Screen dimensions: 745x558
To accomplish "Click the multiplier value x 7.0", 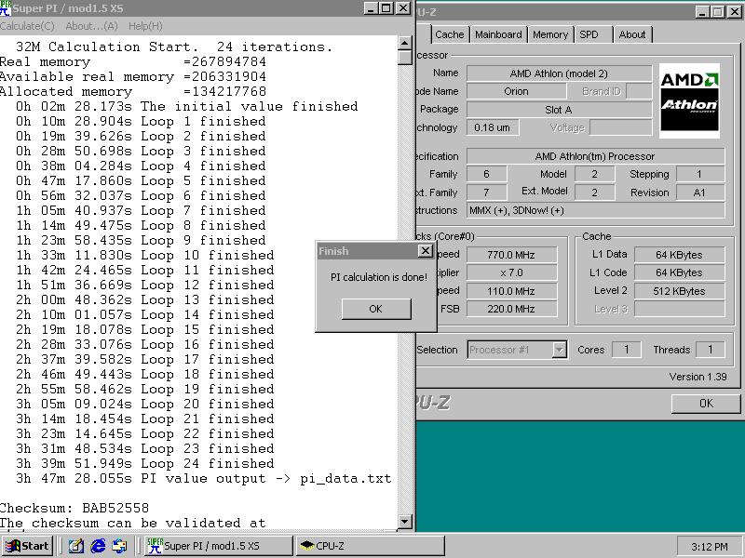I will (511, 272).
